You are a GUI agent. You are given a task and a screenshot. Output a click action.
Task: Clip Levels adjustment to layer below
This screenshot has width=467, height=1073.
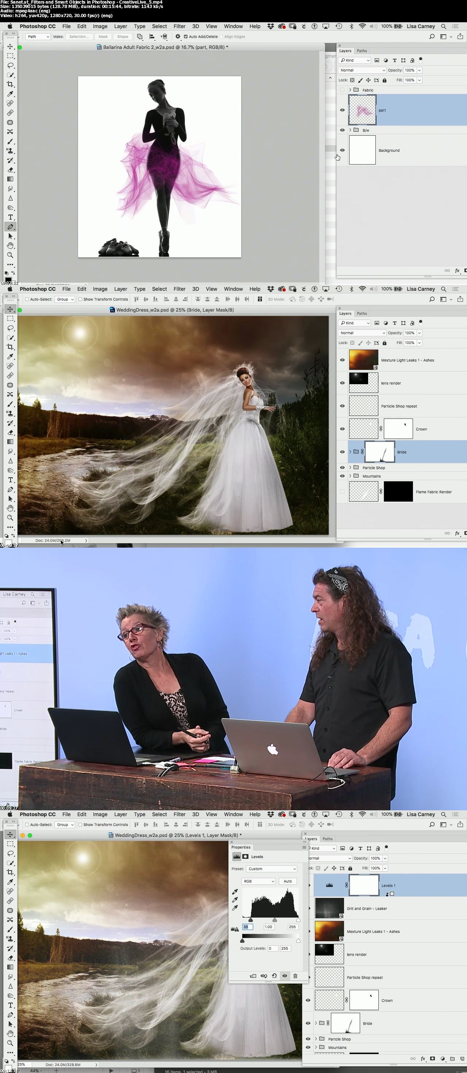click(x=253, y=976)
